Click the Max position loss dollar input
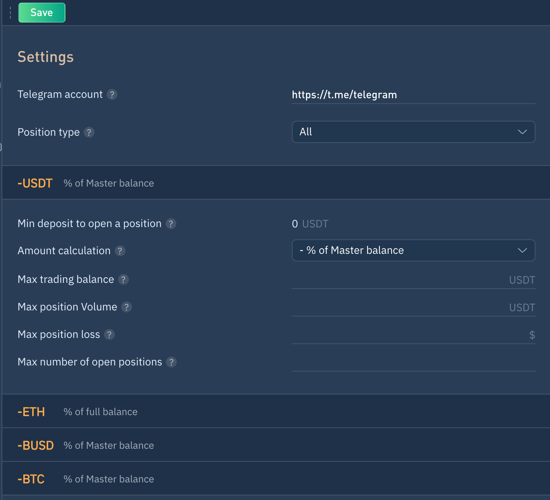Screen dimensions: 550x500 [x=405, y=335]
